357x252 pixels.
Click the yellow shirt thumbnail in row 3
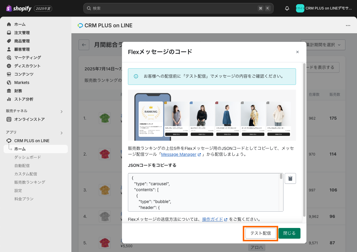(105, 190)
